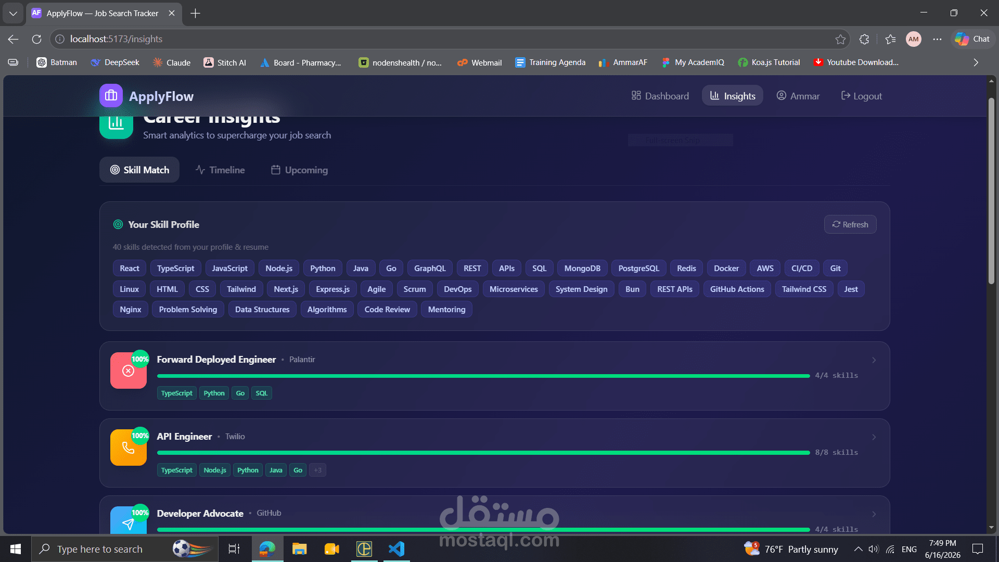Screen dimensions: 999x562
Task: Open browser Settings and more menu
Action: point(937,39)
